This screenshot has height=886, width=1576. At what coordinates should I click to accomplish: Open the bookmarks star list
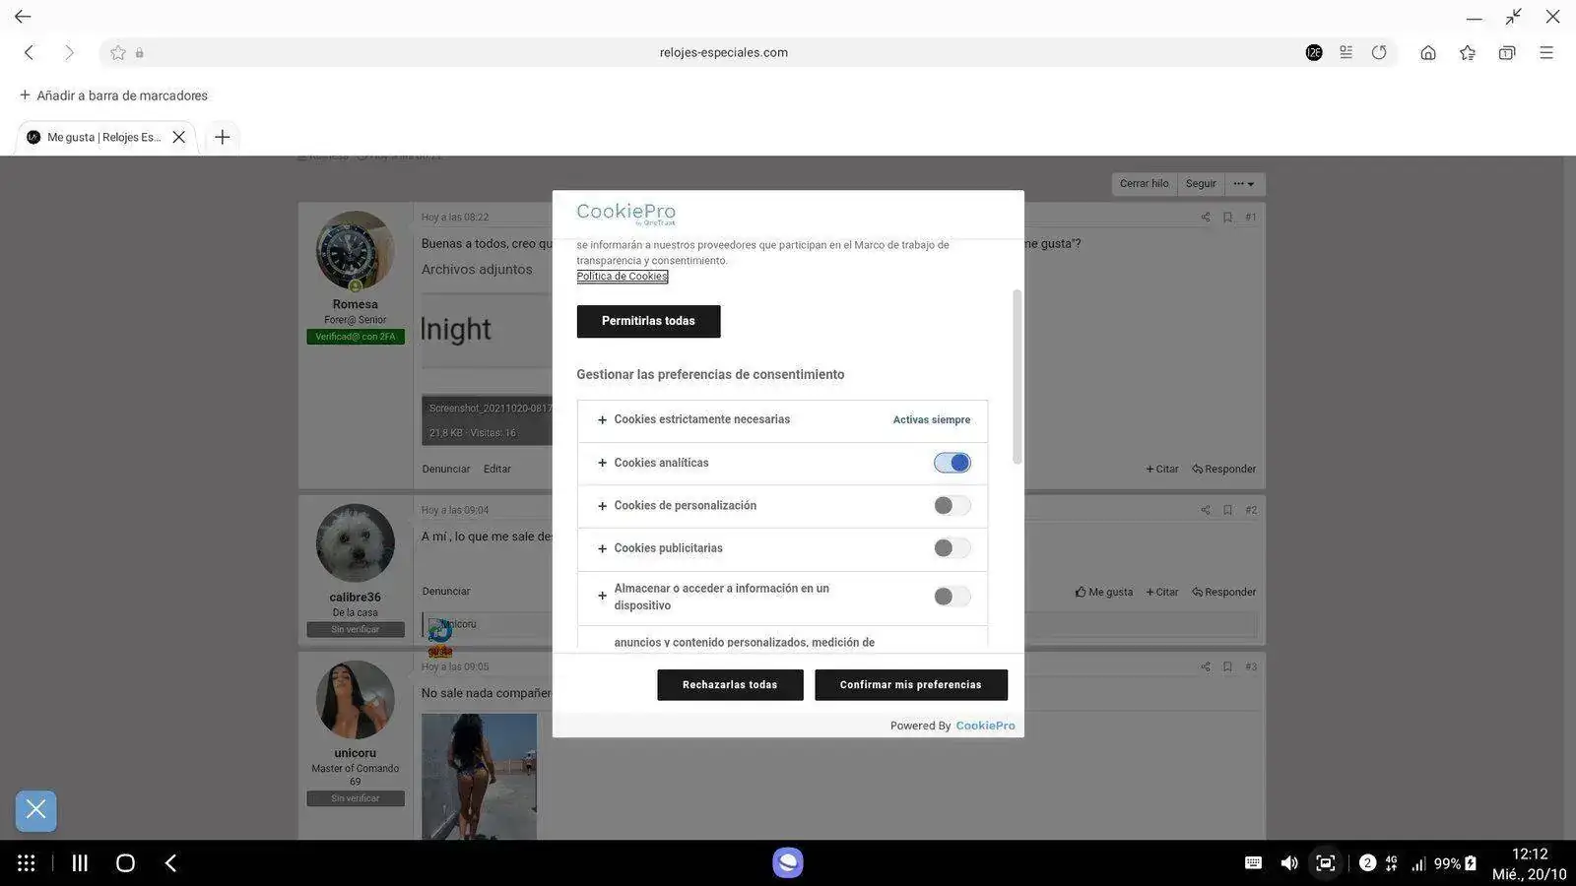click(1468, 52)
